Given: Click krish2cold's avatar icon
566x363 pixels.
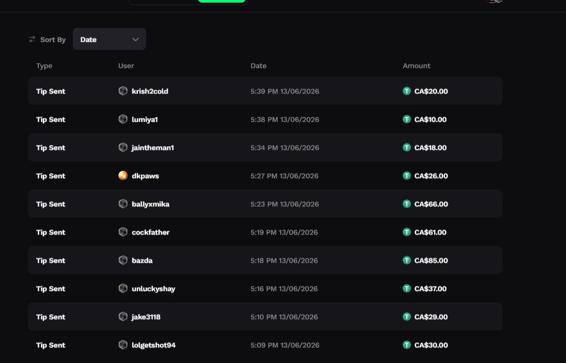Looking at the screenshot, I should pyautogui.click(x=123, y=91).
